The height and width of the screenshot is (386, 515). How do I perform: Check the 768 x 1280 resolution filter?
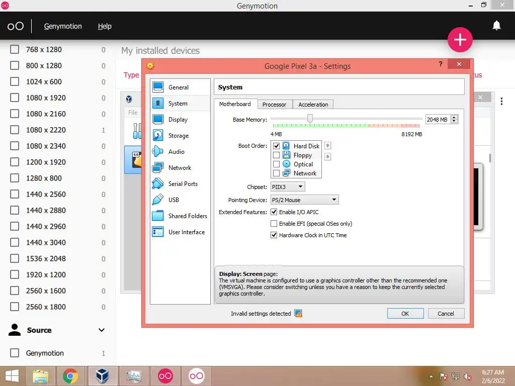click(15, 50)
